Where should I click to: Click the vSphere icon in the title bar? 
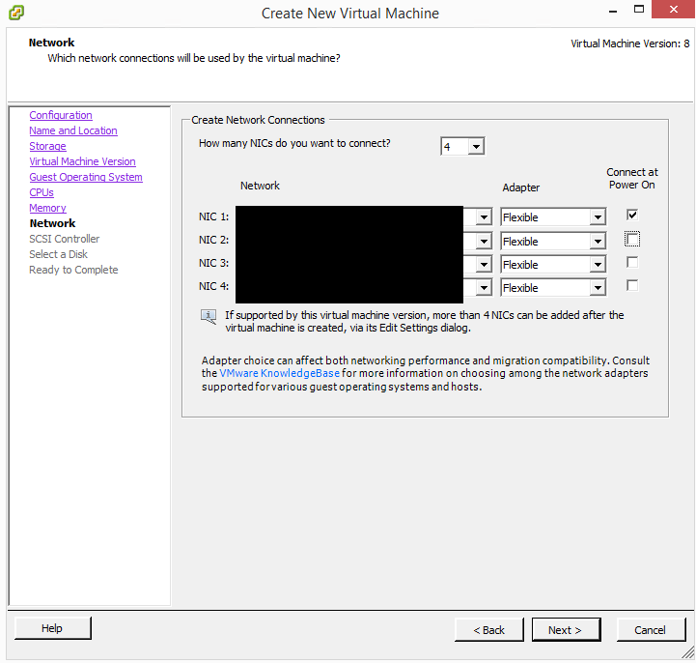pos(16,13)
